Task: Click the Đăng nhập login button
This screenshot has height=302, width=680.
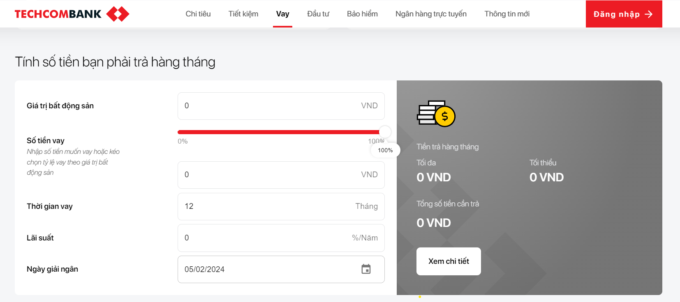Action: coord(624,14)
